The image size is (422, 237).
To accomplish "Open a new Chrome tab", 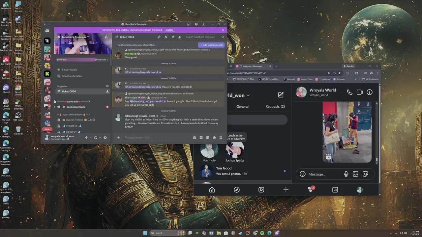I will (276, 66).
